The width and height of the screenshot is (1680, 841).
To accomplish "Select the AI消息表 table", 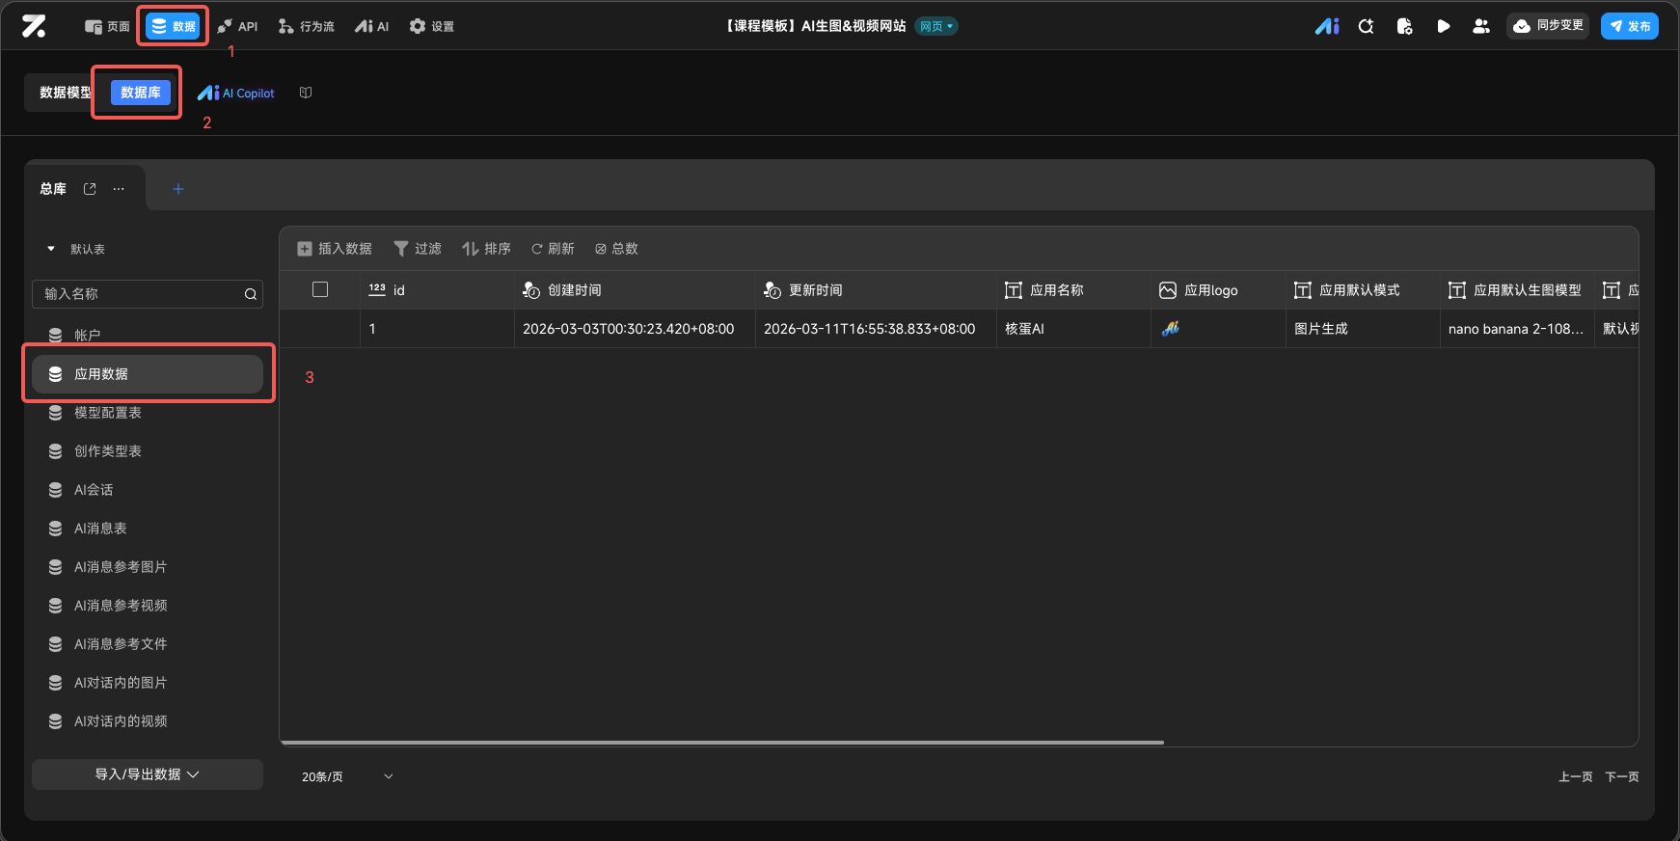I will [148, 529].
